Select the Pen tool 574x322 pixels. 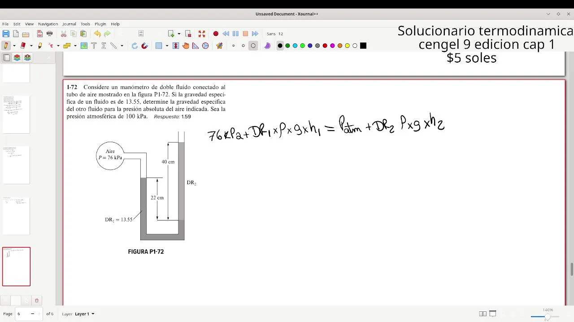pos(6,46)
